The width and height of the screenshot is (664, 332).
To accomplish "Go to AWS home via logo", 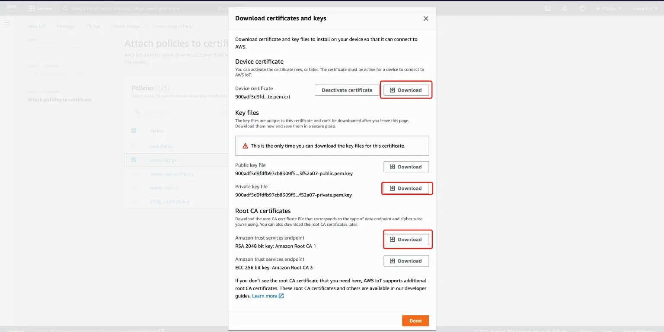I will (12, 8).
